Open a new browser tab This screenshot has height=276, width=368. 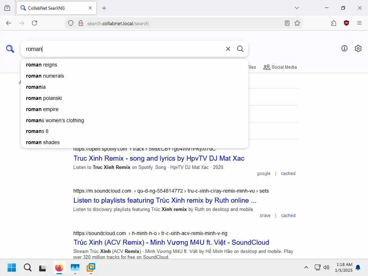(x=104, y=8)
